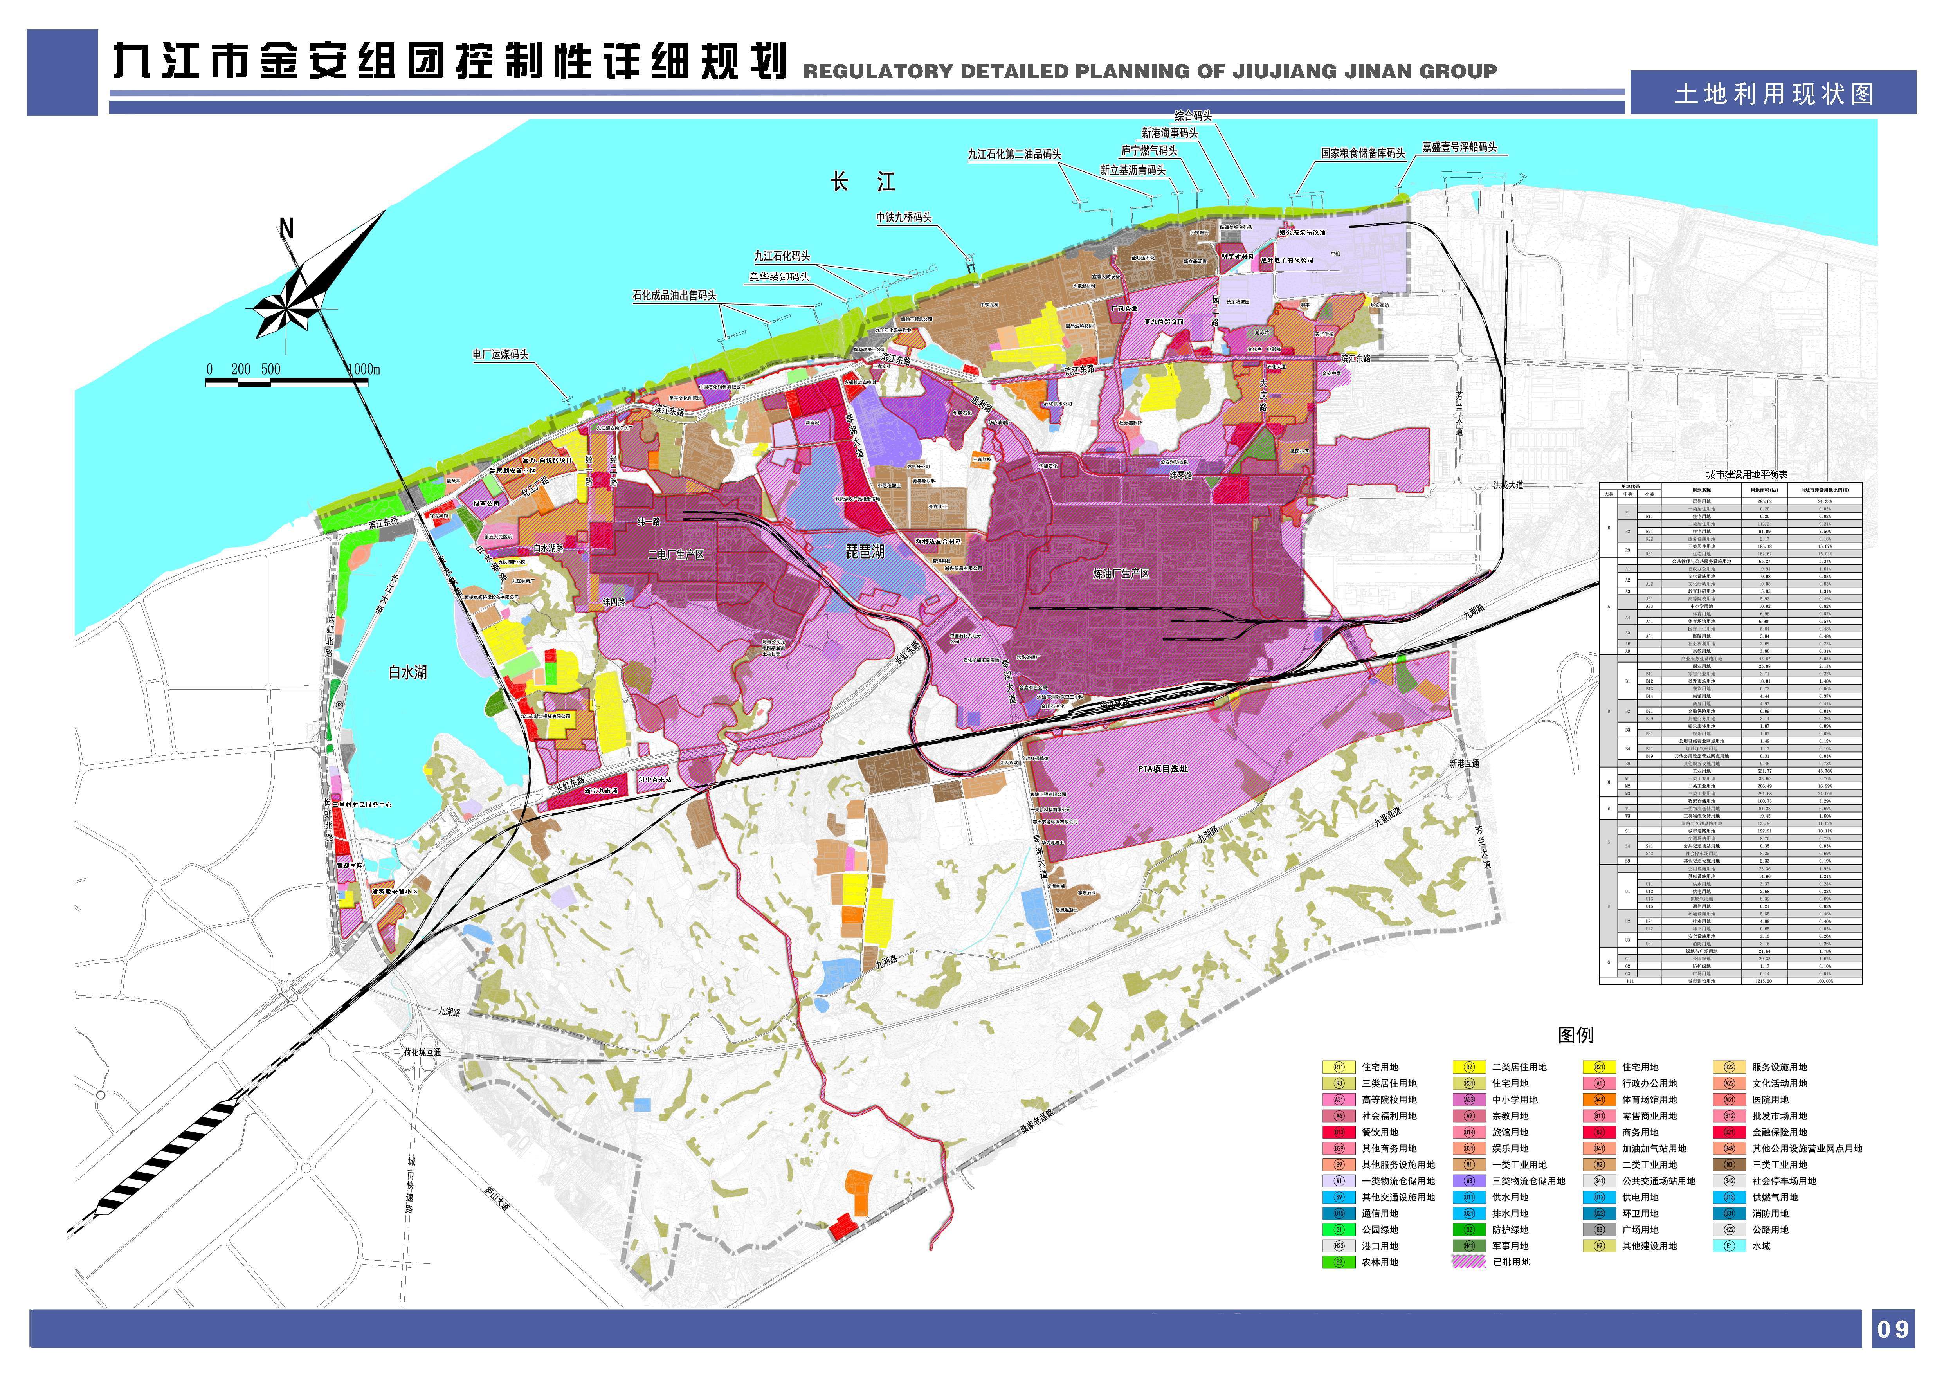The height and width of the screenshot is (1373, 1944).
Task: Click the 二电厂生产区 map label
Action: (676, 555)
